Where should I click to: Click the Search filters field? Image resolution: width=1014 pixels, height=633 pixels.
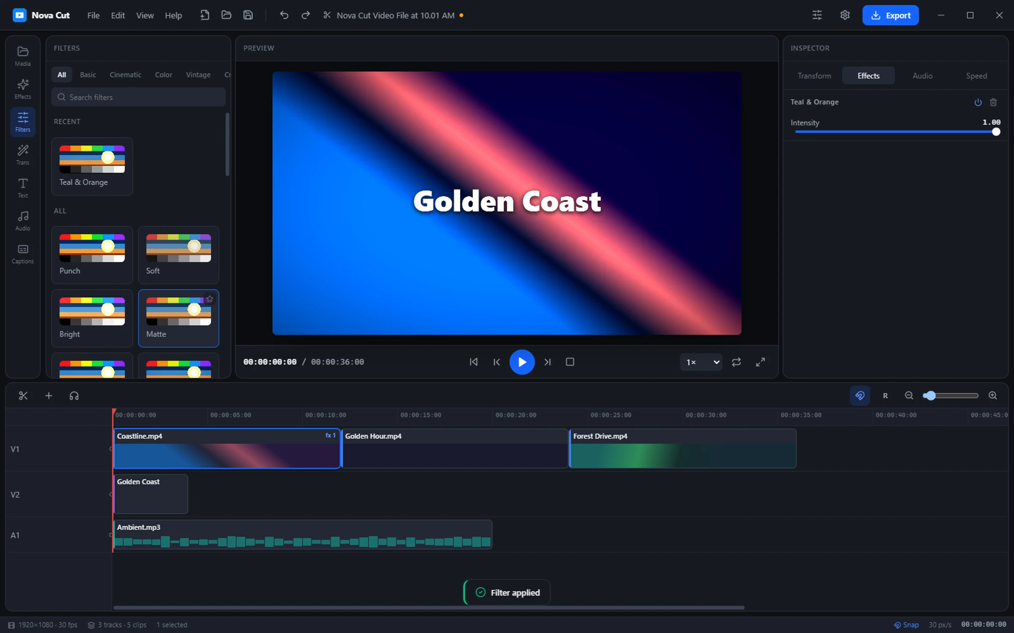138,97
